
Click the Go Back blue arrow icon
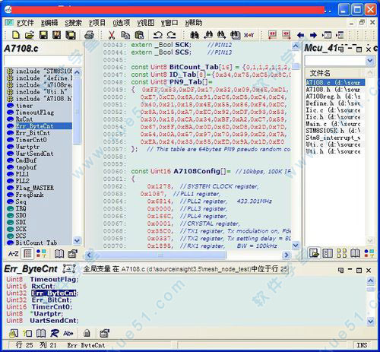click(300, 35)
